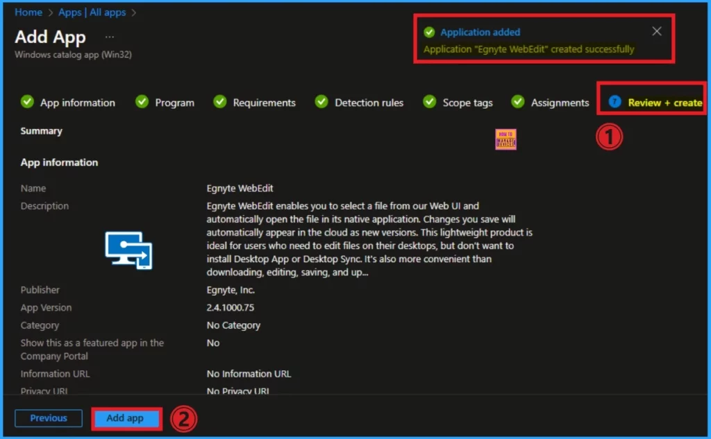Click the app description paragraph

pyautogui.click(x=369, y=239)
